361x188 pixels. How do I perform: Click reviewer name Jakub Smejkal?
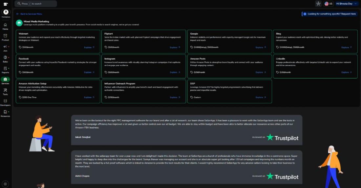pyautogui.click(x=83, y=137)
